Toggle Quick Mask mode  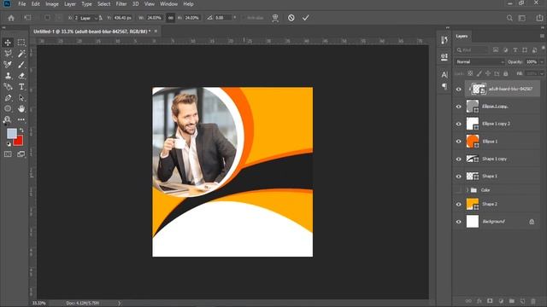point(8,154)
